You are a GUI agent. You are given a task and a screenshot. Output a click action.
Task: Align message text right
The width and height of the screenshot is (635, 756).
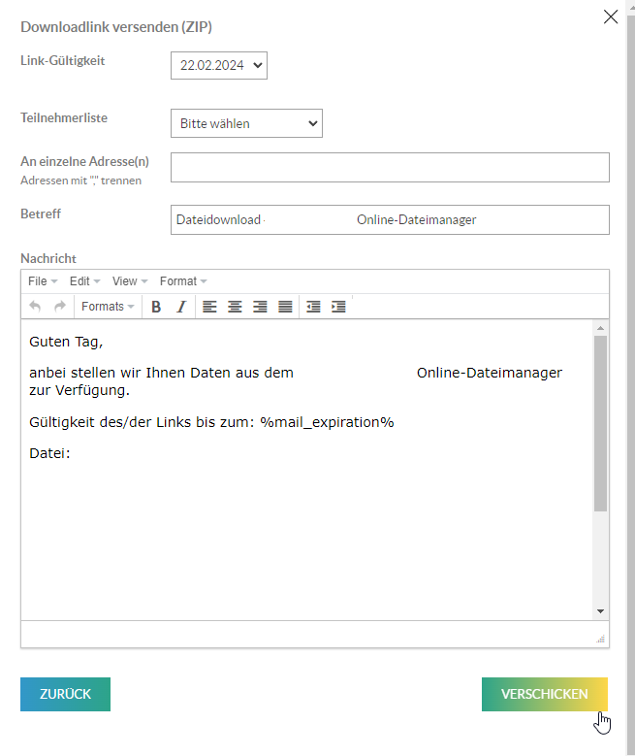(x=260, y=307)
